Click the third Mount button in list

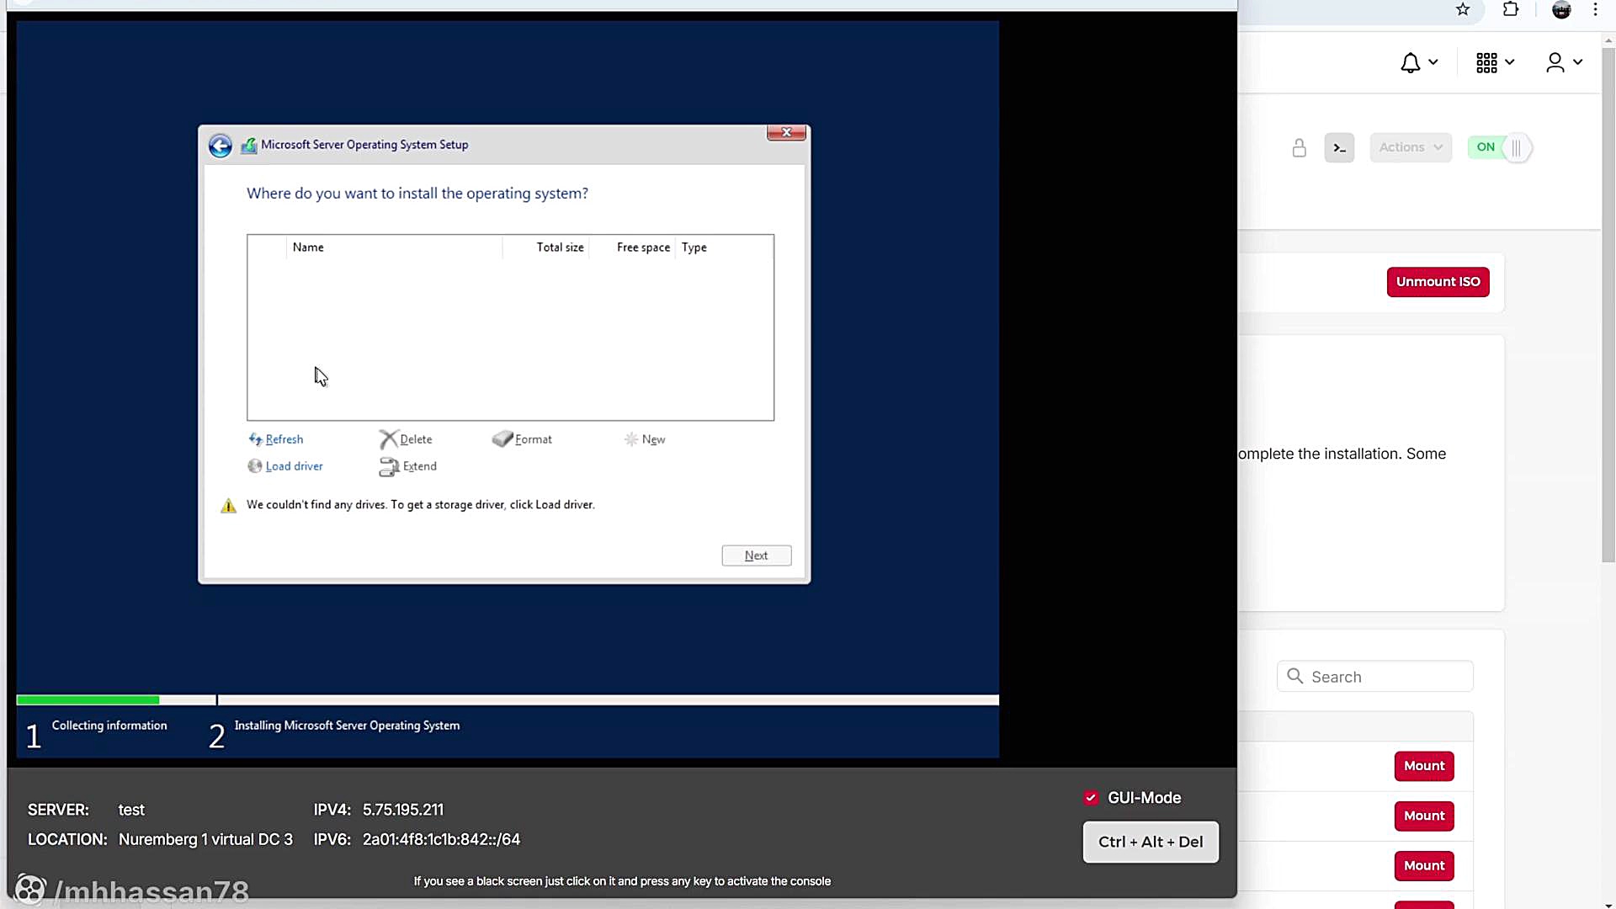tap(1424, 865)
